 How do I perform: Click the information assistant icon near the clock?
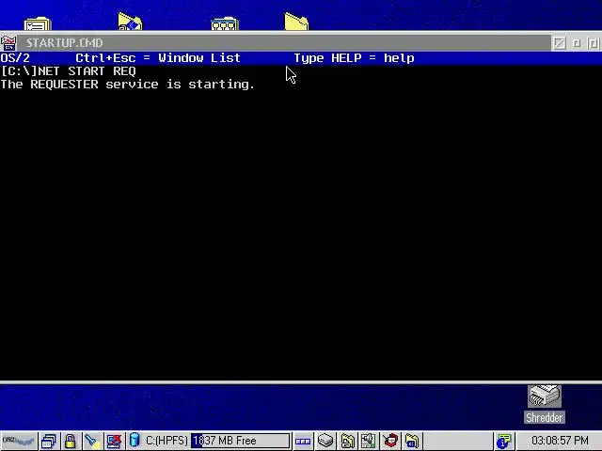(x=504, y=441)
